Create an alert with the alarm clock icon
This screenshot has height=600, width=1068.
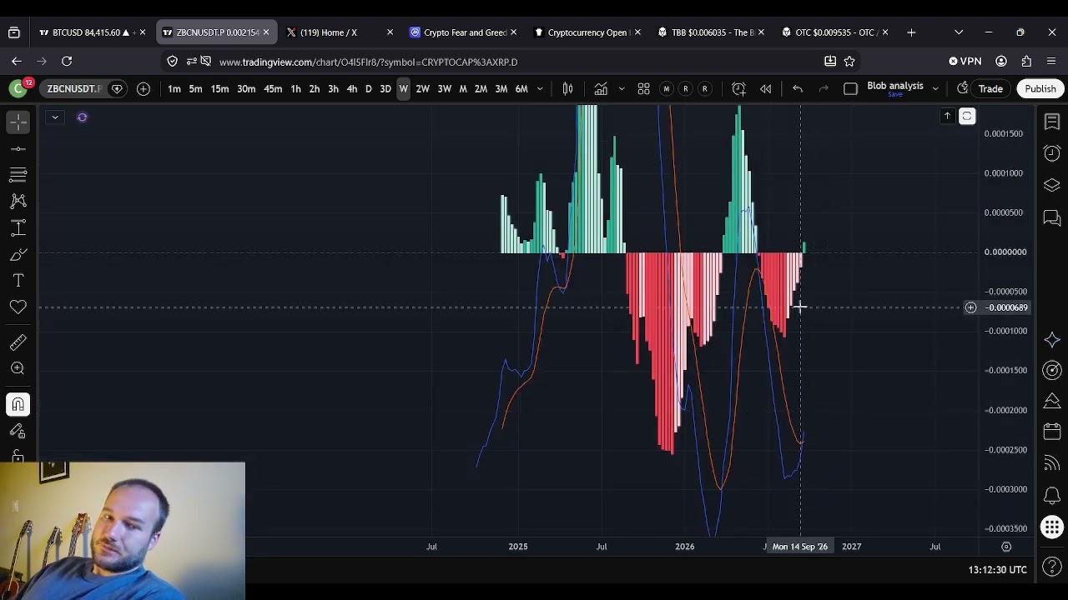738,88
